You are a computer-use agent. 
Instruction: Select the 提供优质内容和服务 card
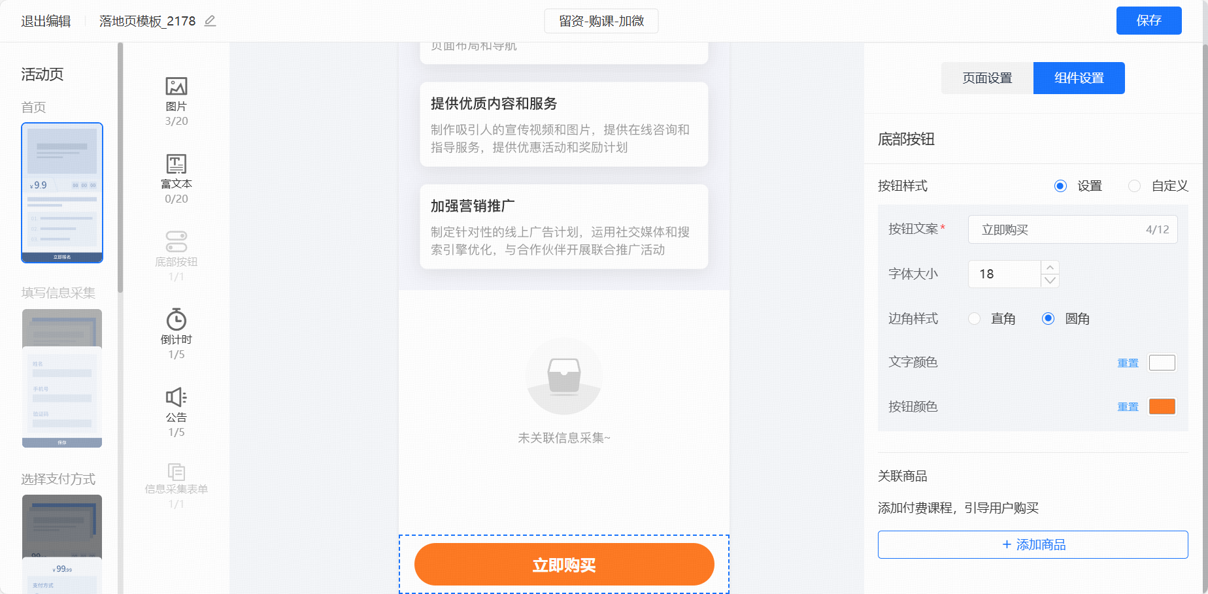click(564, 124)
